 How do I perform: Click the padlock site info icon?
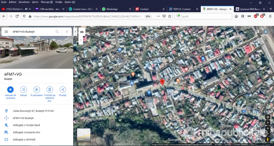[x=30, y=16]
